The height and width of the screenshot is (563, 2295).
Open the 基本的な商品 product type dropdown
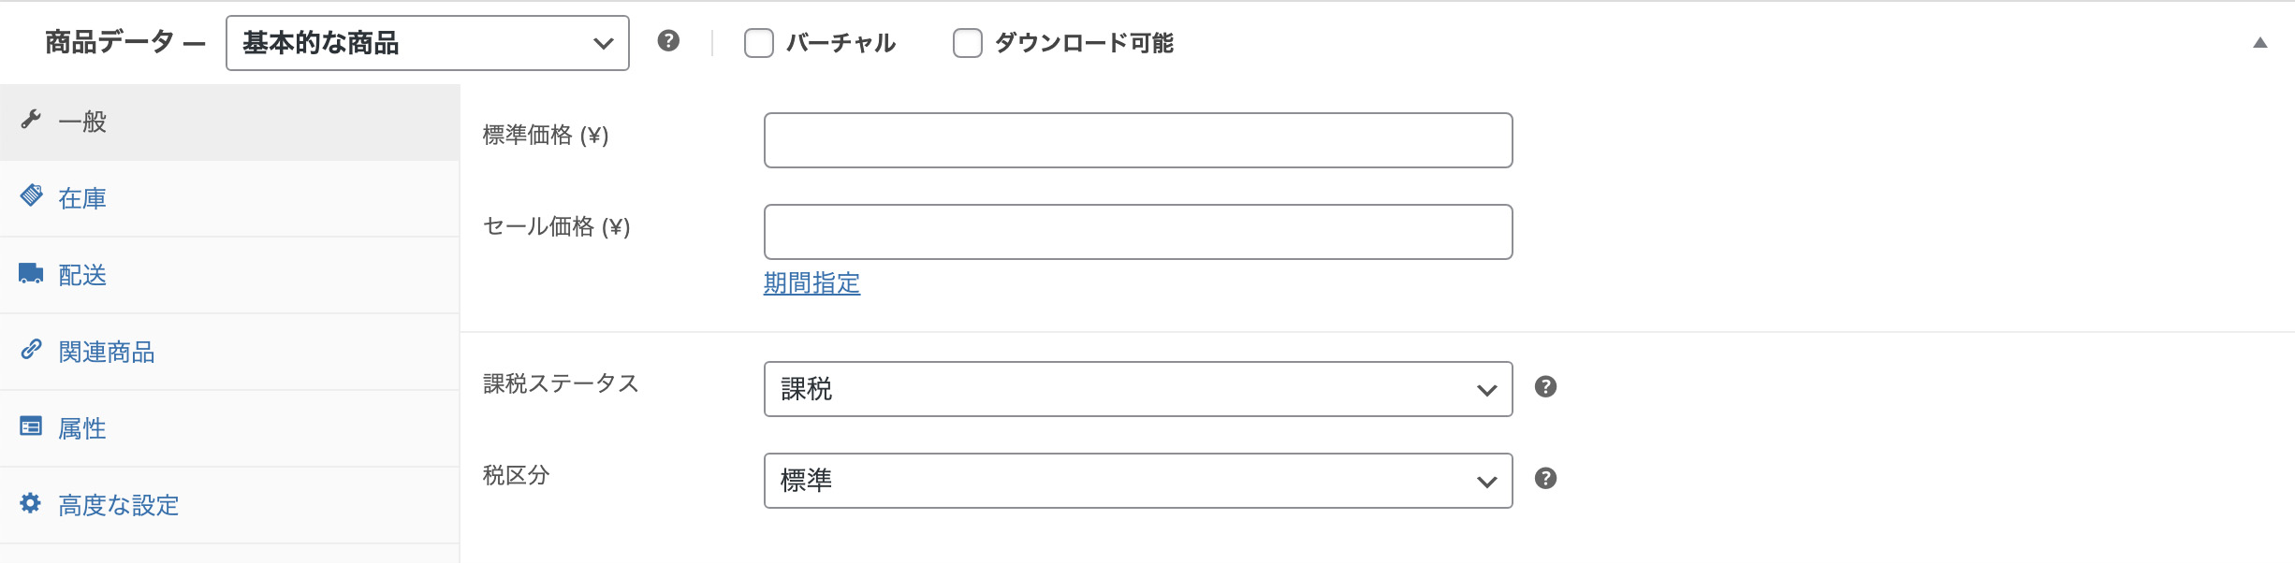click(427, 43)
